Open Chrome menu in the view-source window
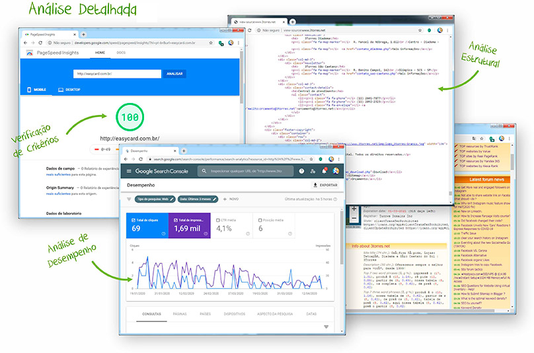534x353 pixels. coord(447,30)
